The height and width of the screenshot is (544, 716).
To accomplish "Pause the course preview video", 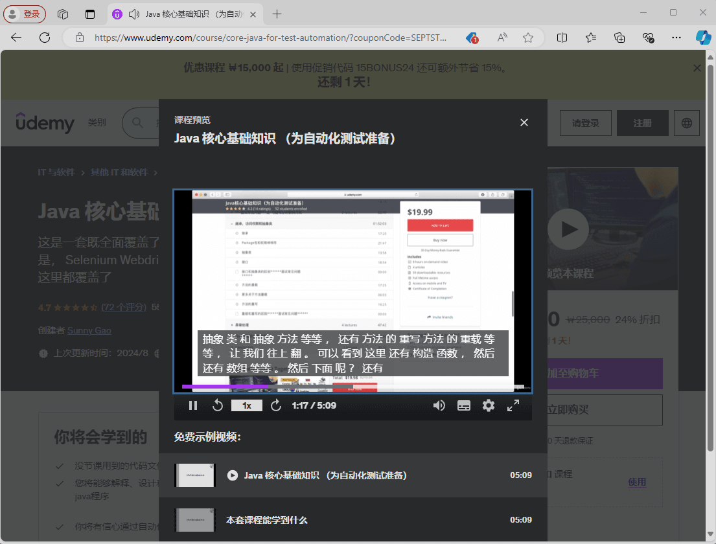I will click(193, 405).
